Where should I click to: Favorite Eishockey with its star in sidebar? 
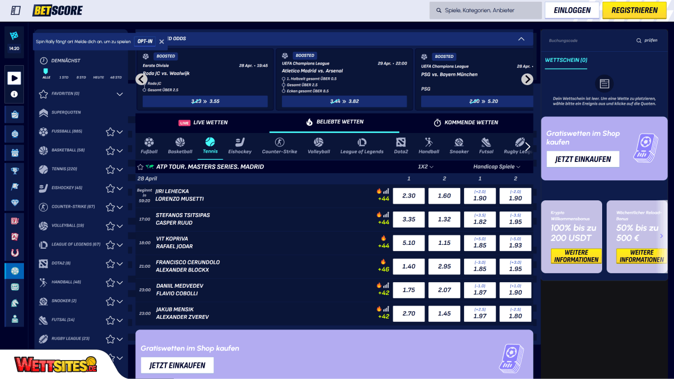tap(110, 189)
